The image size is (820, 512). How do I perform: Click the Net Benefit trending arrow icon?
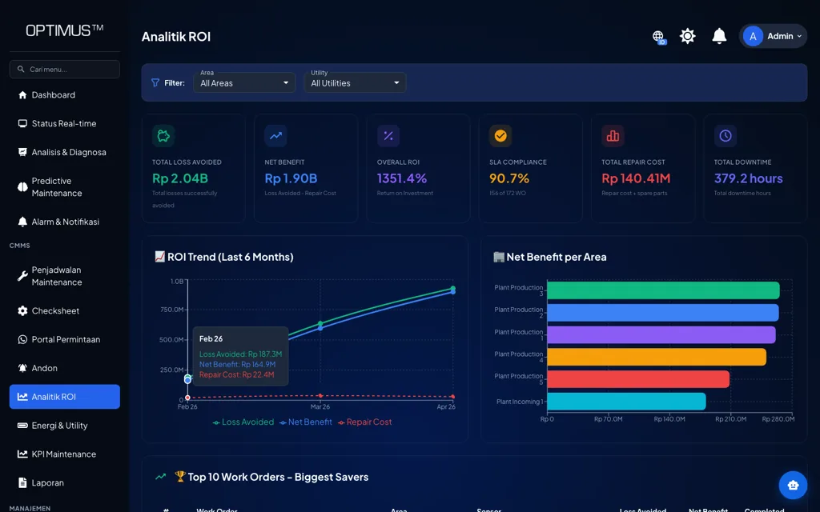coord(275,136)
